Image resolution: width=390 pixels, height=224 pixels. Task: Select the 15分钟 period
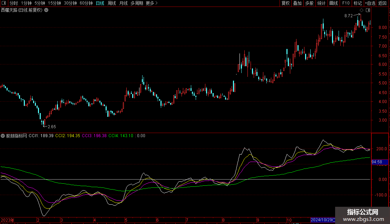(x=54, y=3)
